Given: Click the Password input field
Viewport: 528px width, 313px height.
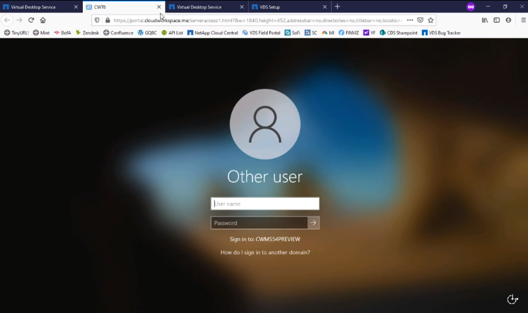Looking at the screenshot, I should point(259,223).
